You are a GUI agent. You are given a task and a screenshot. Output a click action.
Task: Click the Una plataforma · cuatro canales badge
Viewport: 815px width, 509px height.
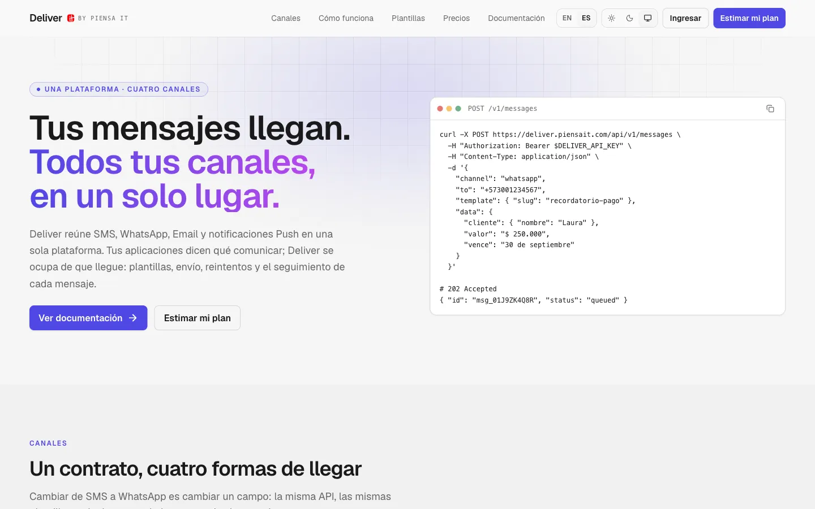119,89
